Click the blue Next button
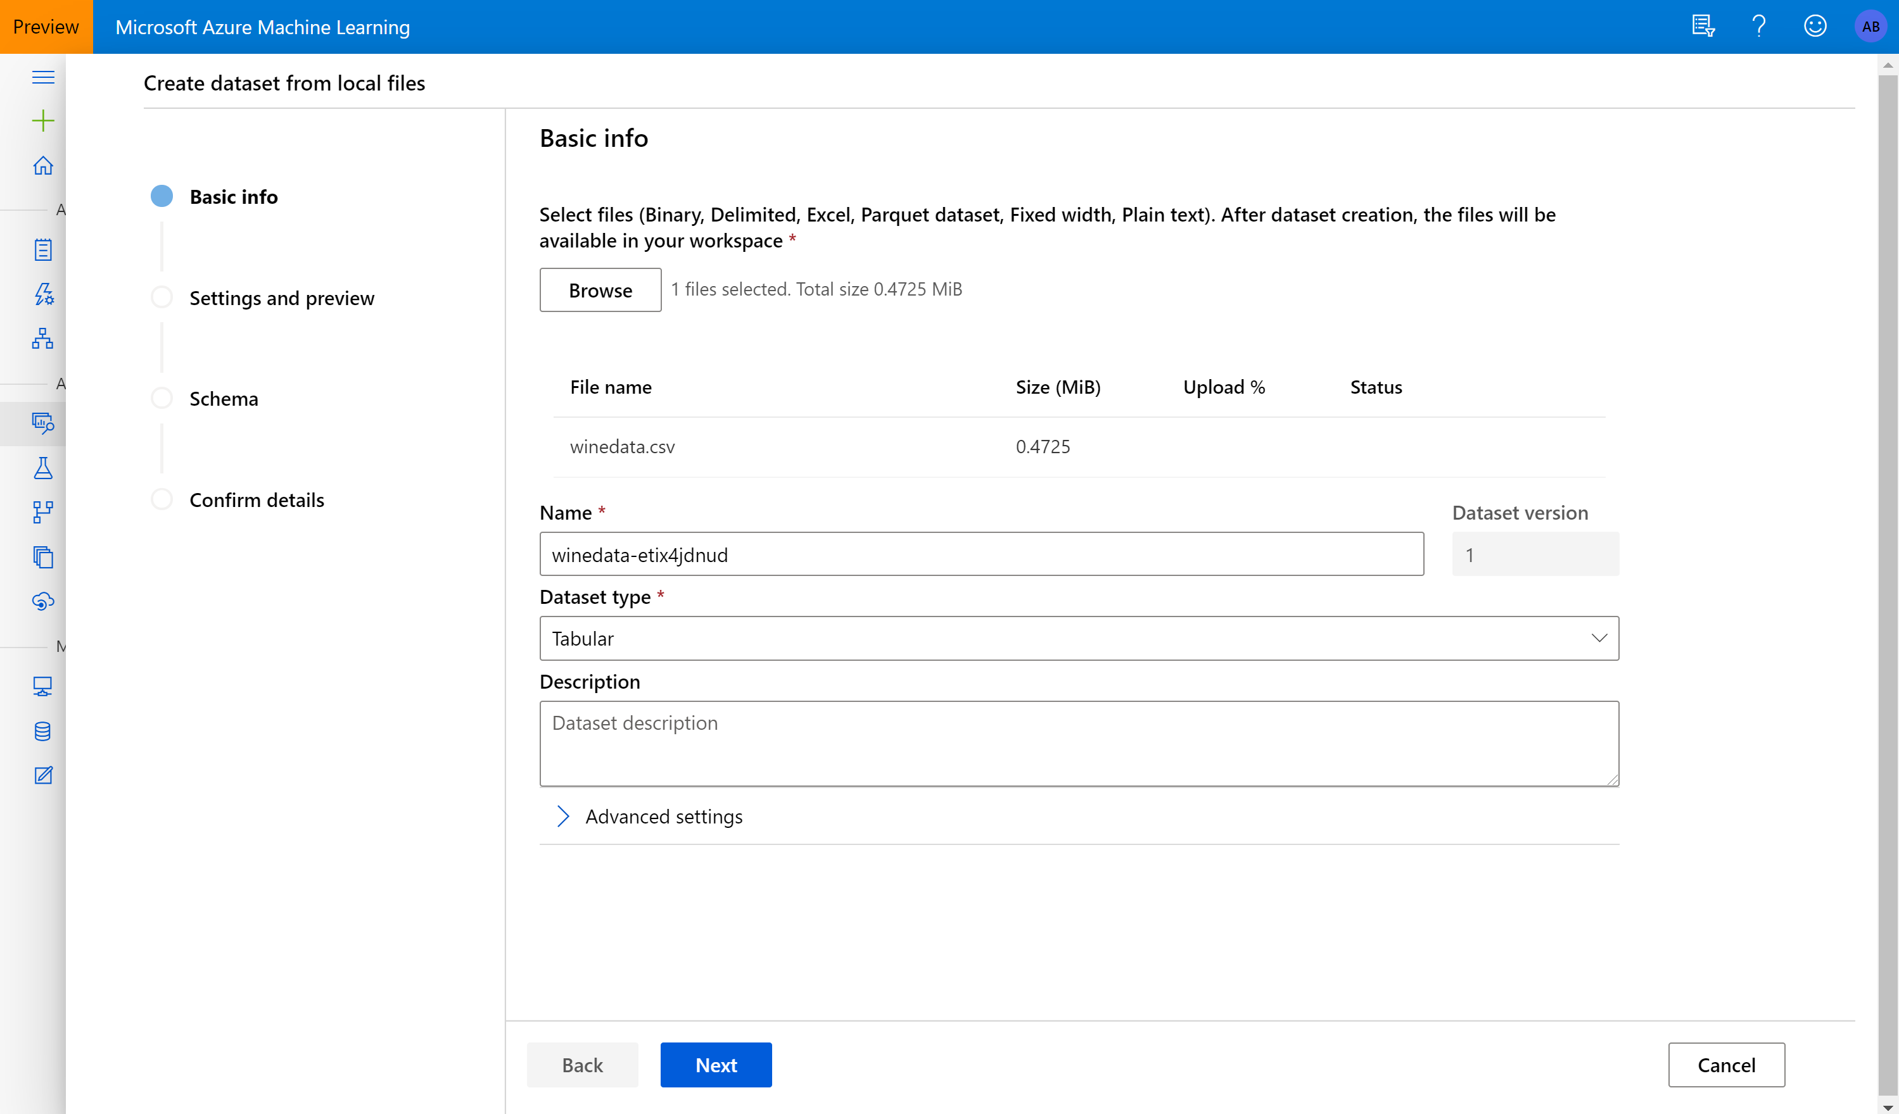Screen dimensions: 1899x1114 click(715, 1065)
